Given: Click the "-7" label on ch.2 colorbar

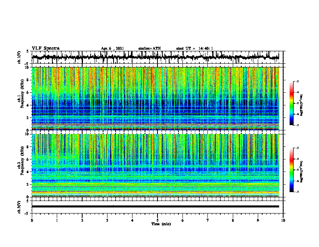Looking at the screenshot, I should 297,192.
